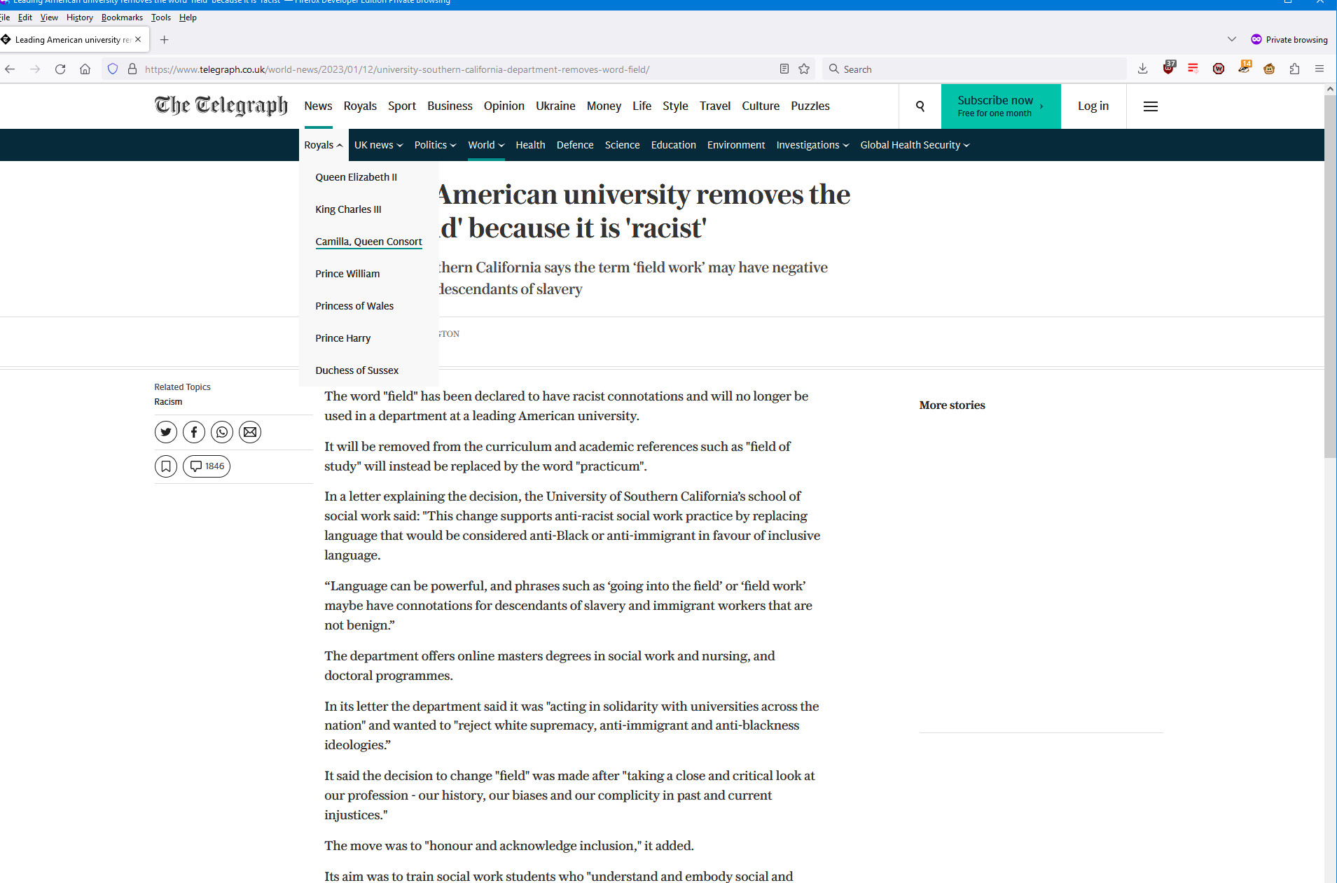The height and width of the screenshot is (883, 1337).
Task: Open the Telegraph hamburger menu
Action: [x=1151, y=106]
